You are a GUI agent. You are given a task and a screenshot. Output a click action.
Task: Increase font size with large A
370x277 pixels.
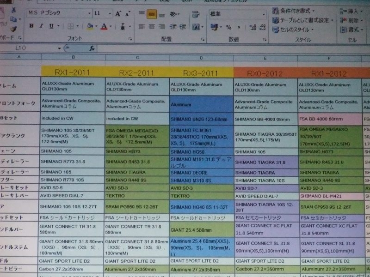[118, 14]
